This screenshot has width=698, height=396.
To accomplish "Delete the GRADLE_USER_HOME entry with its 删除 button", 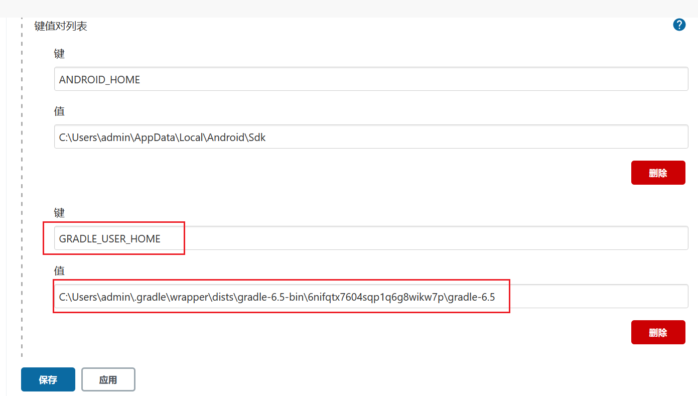I will tap(658, 332).
